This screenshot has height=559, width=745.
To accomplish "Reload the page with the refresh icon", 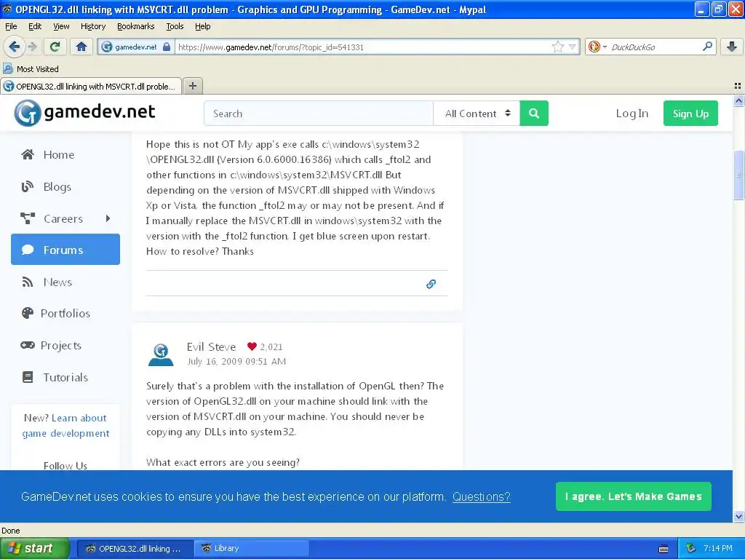I will tap(55, 47).
